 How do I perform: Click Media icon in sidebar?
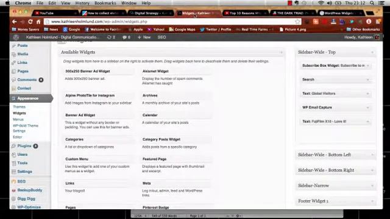pos(13,54)
